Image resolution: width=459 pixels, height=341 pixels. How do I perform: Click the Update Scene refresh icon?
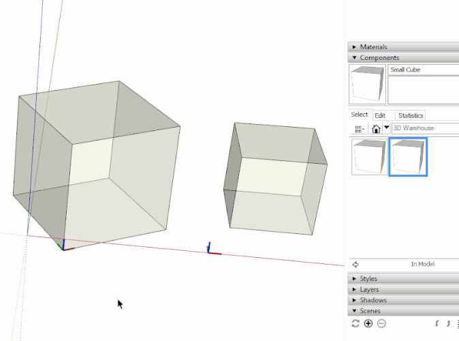355,324
